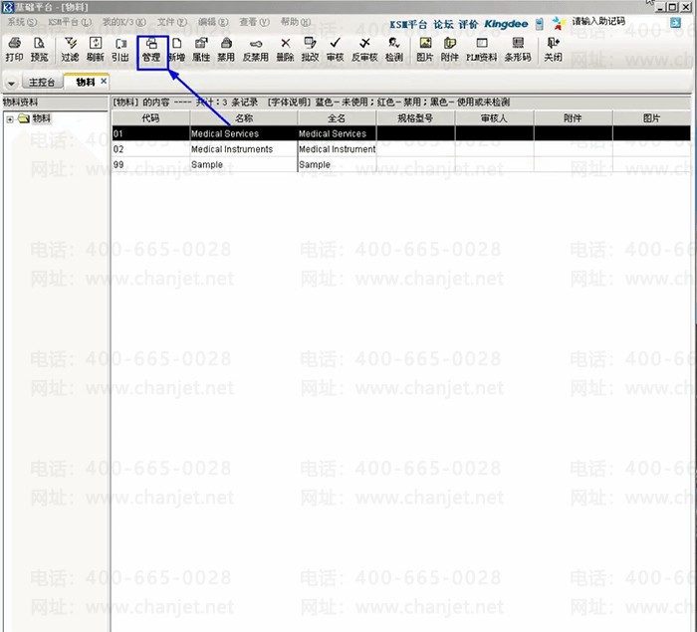The height and width of the screenshot is (632, 697).
Task: Click the Audit (审核) checkmark icon
Action: tap(335, 50)
